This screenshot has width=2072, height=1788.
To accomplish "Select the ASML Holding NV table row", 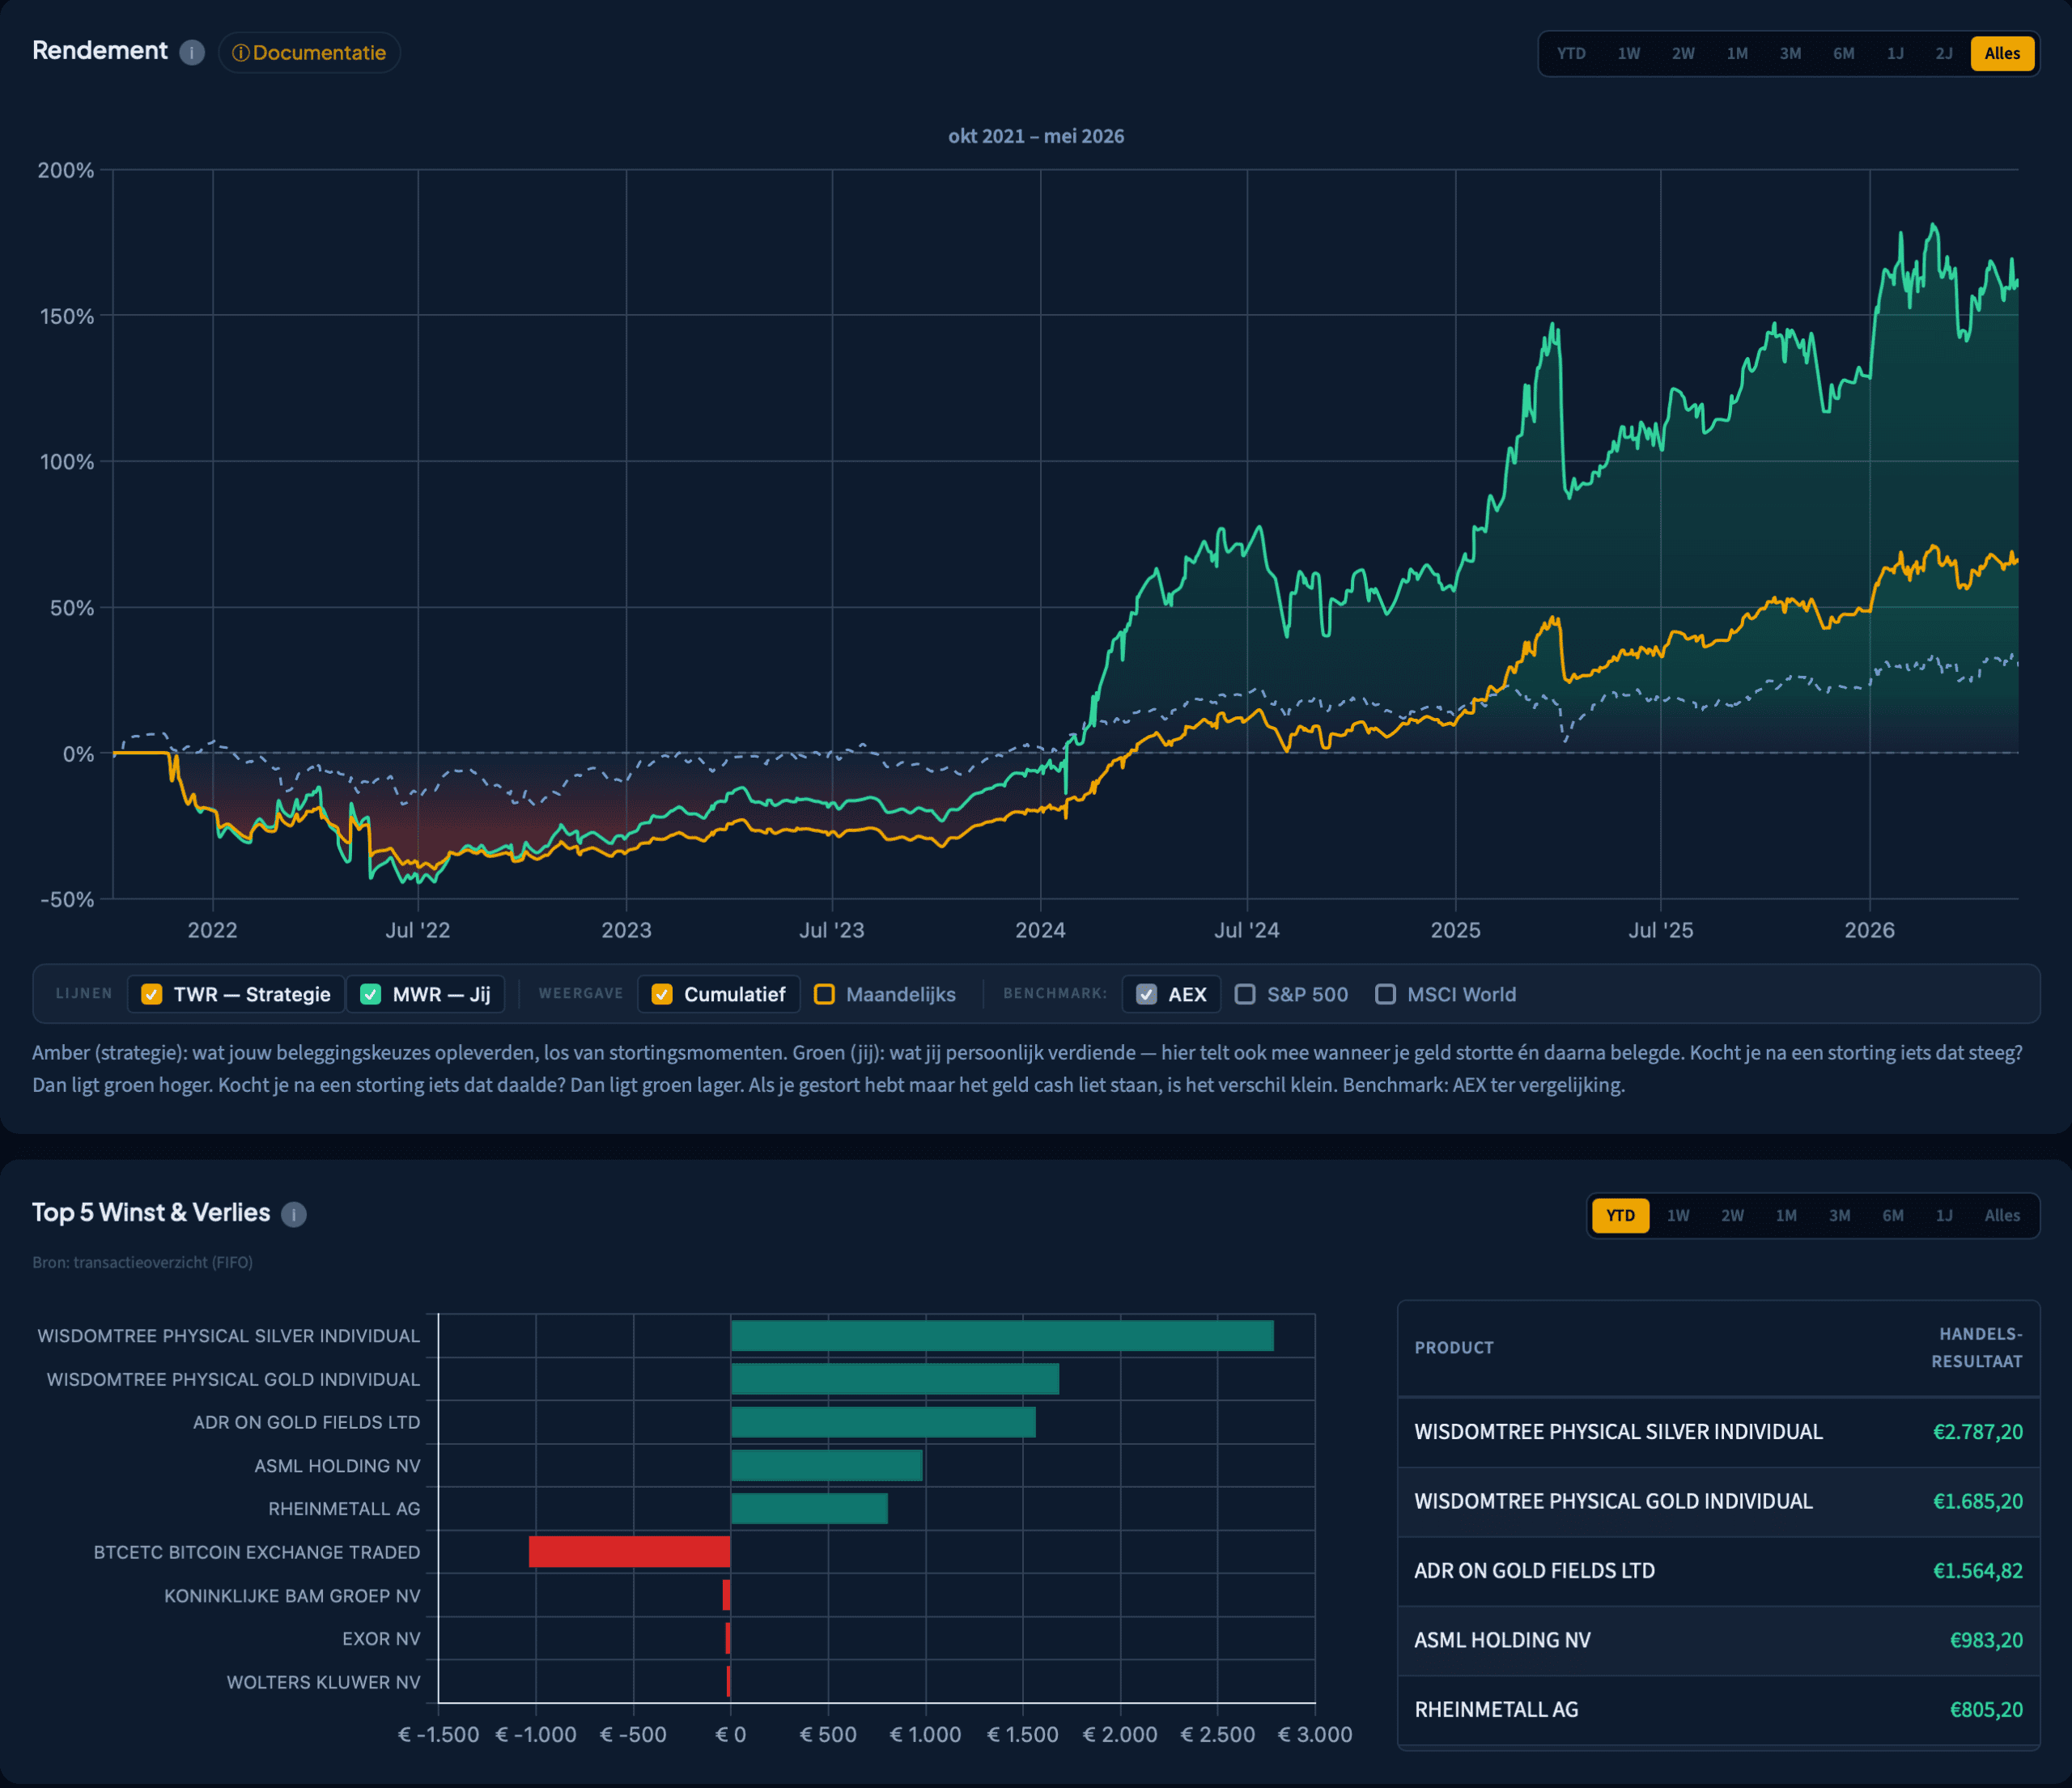I will (1718, 1640).
